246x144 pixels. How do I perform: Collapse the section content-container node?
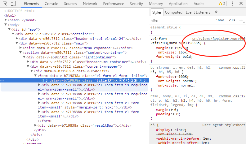click(20, 53)
